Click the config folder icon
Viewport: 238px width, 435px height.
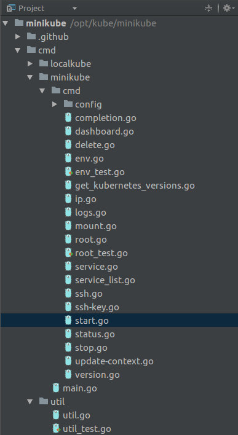click(x=68, y=104)
